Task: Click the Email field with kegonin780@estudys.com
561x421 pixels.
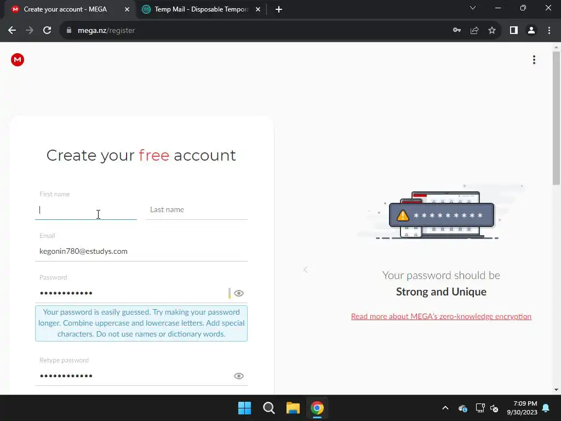Action: pos(141,251)
